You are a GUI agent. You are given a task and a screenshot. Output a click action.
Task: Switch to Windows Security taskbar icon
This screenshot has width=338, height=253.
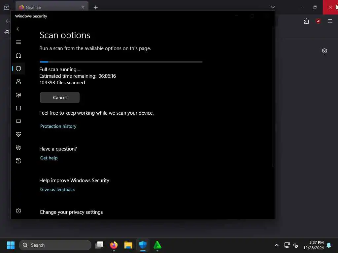tap(143, 245)
